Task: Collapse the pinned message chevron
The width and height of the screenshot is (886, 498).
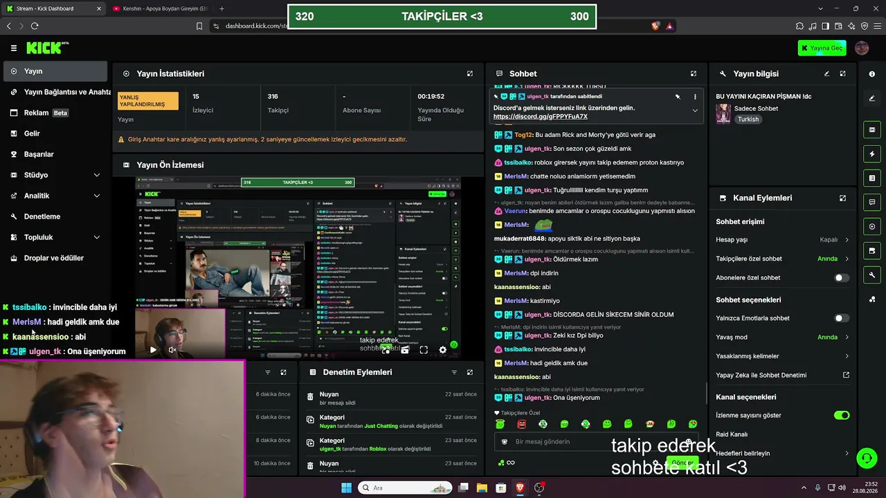Action: click(x=695, y=111)
